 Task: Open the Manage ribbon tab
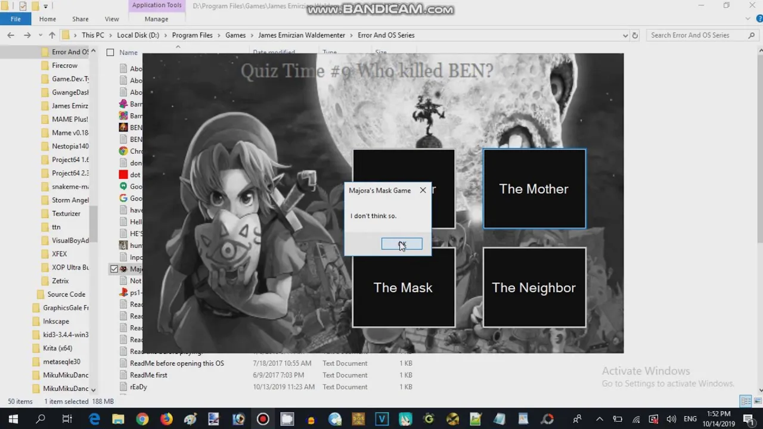point(156,19)
